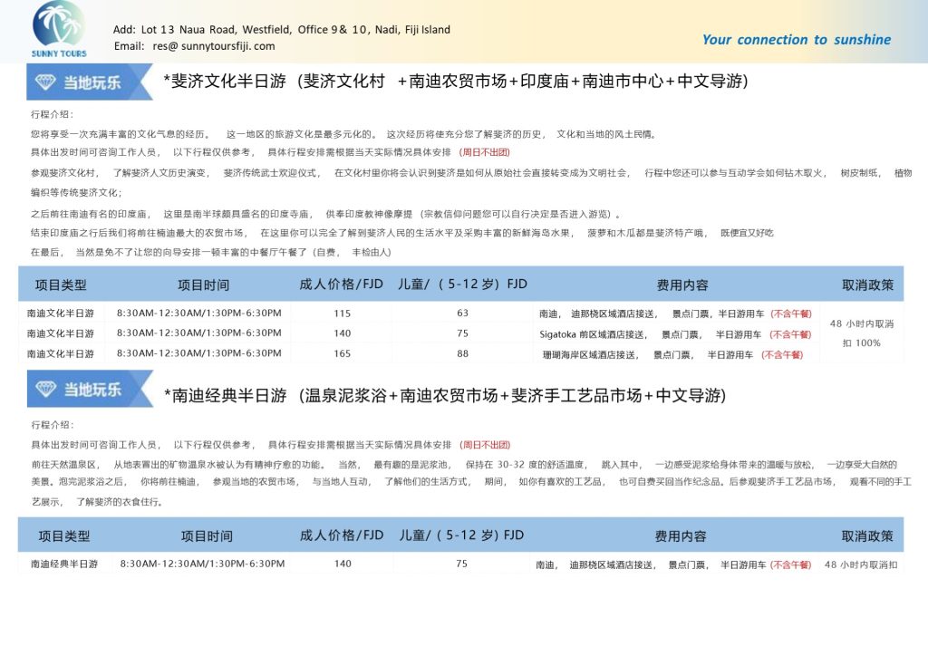
Task: Click the Sigatoka 前区域酒店接送 cost description
Action: click(675, 335)
